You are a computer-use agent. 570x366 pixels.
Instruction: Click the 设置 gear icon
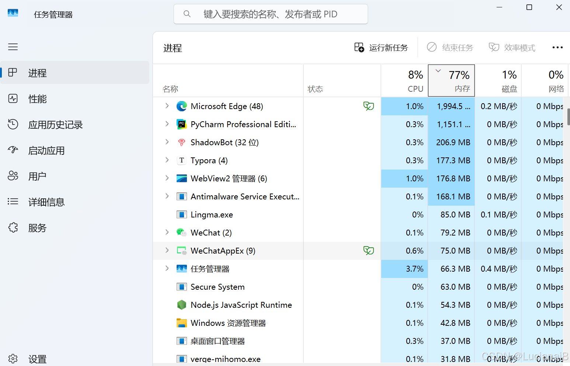(13, 359)
